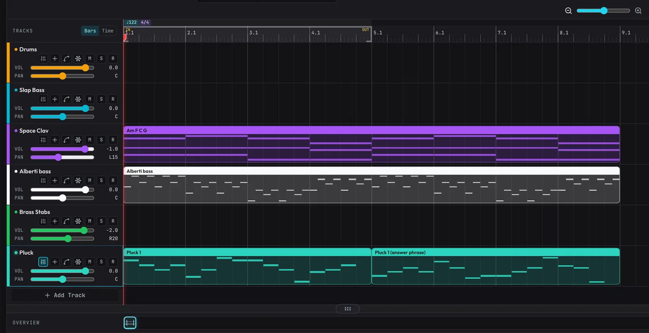Open the automation curve for Space Clav

coord(67,140)
